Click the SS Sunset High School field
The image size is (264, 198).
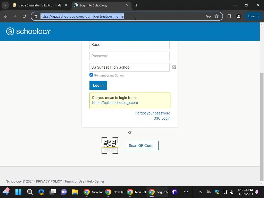[129, 67]
